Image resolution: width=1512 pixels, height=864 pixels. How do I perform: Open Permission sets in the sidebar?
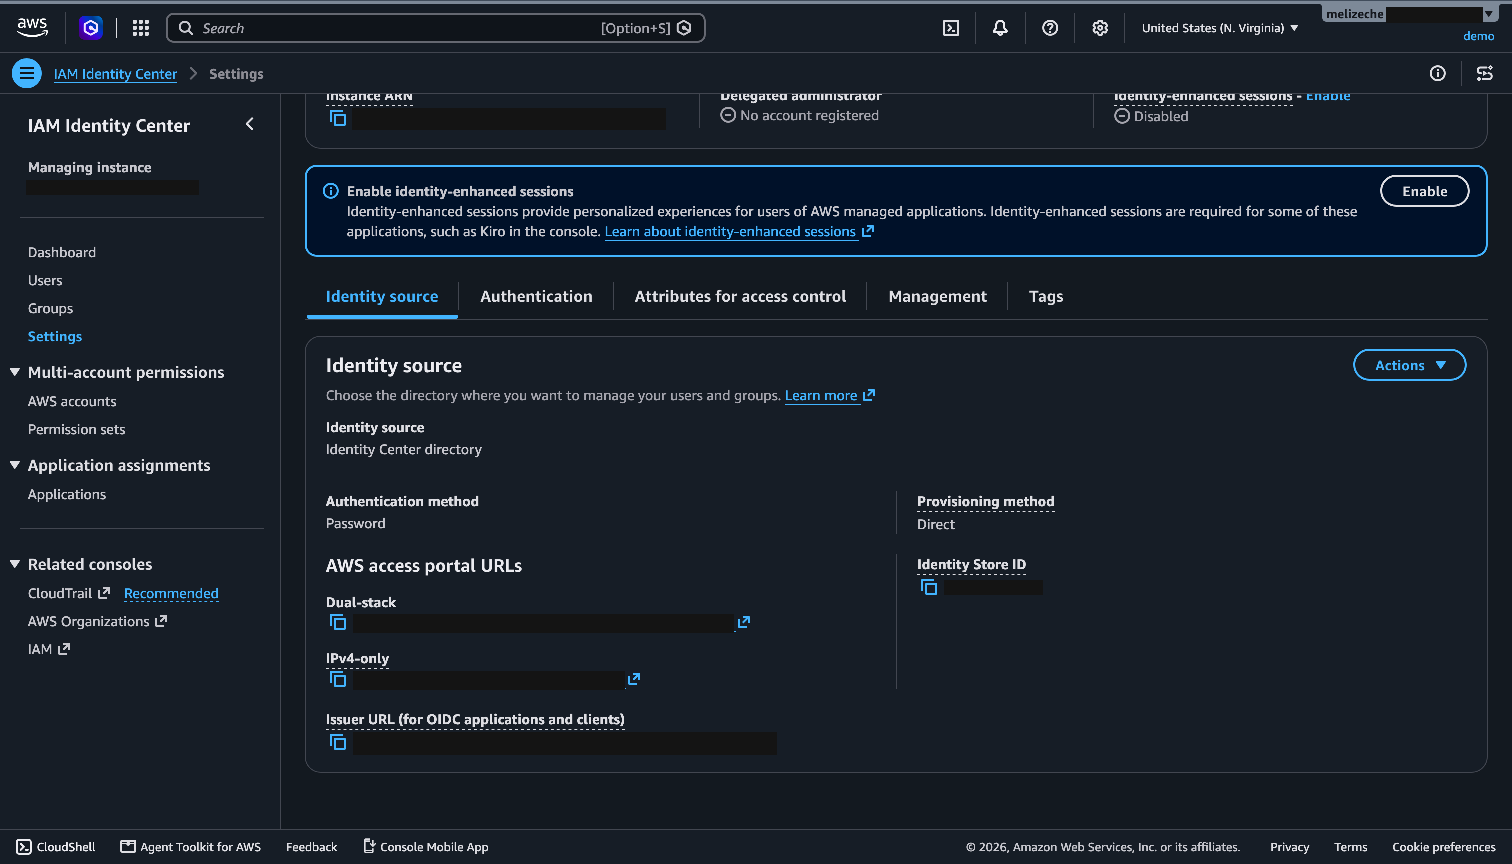[x=76, y=429]
